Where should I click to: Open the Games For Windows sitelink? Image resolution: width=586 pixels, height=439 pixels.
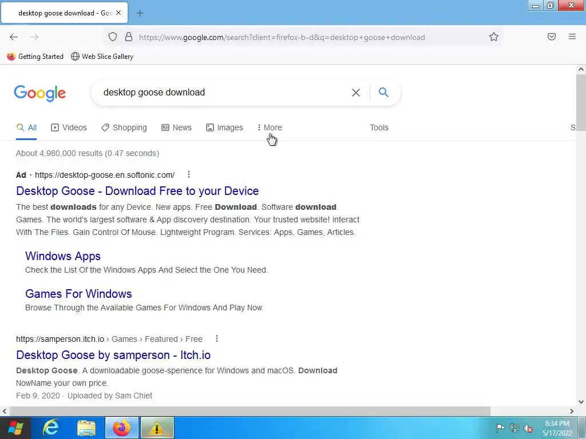coord(78,294)
